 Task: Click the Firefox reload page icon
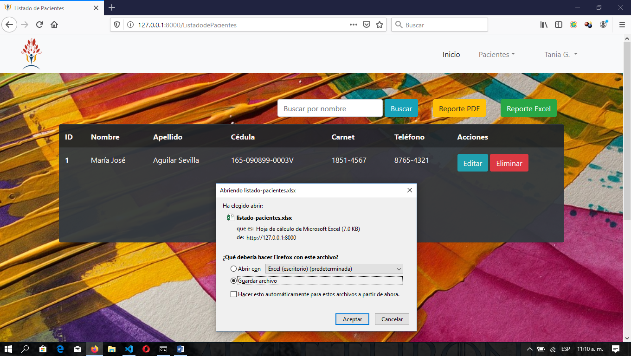point(40,25)
